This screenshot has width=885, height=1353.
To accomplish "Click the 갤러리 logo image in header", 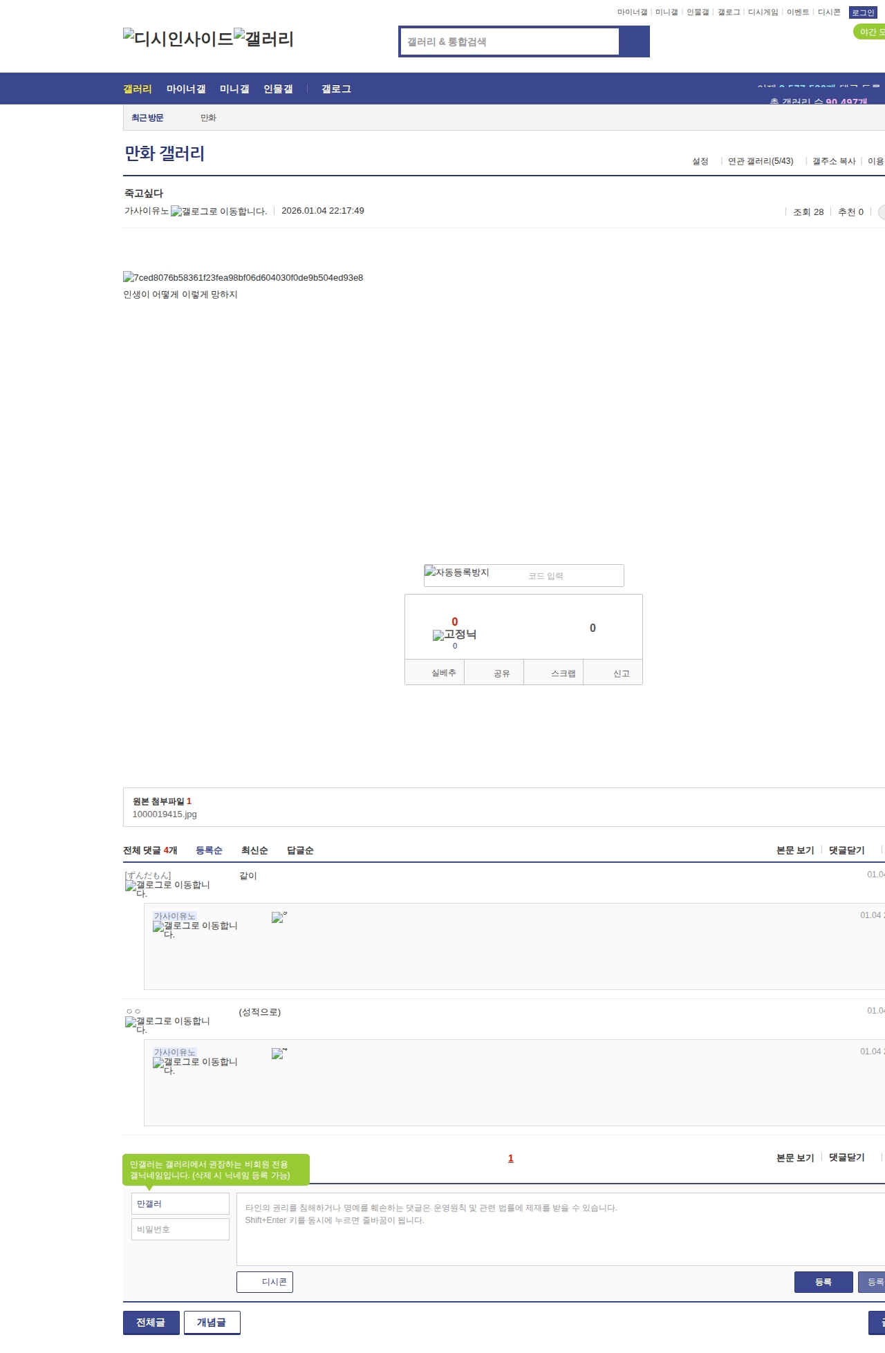I will 263,39.
